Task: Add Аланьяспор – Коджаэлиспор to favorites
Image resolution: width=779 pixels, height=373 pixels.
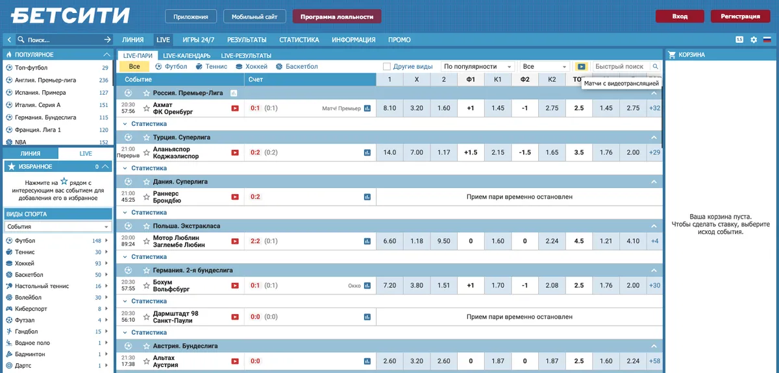Action: pyautogui.click(x=147, y=152)
